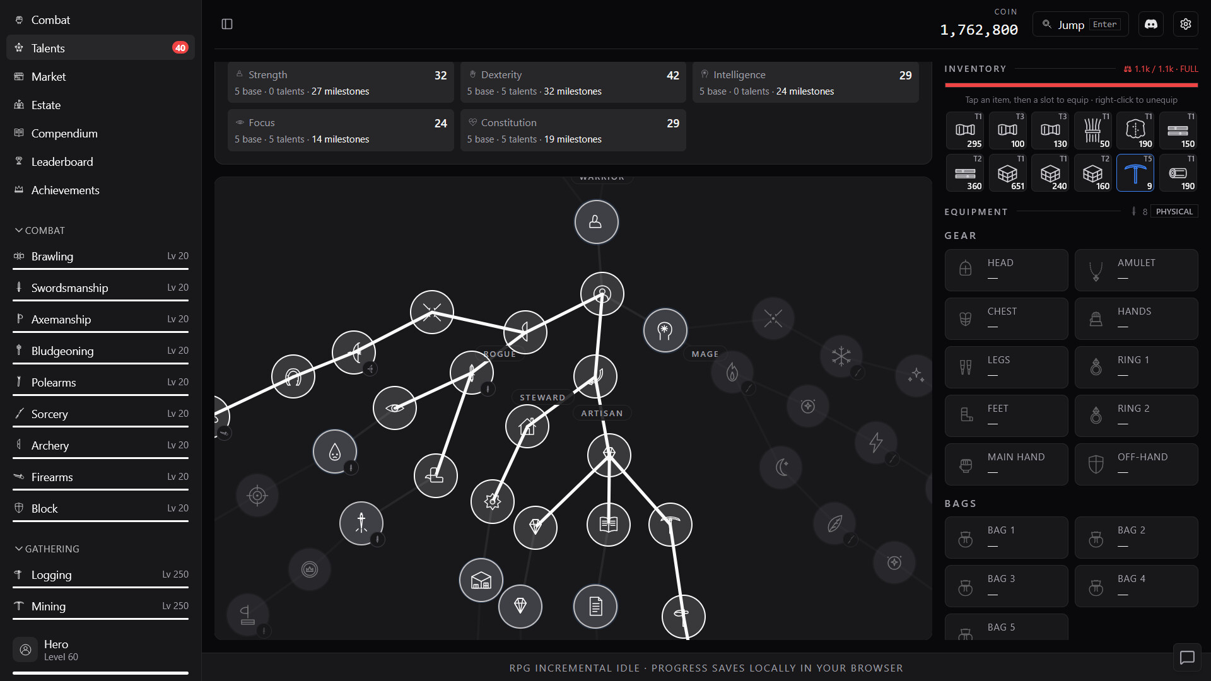
Task: Open the chat bubble icon
Action: 1187,658
